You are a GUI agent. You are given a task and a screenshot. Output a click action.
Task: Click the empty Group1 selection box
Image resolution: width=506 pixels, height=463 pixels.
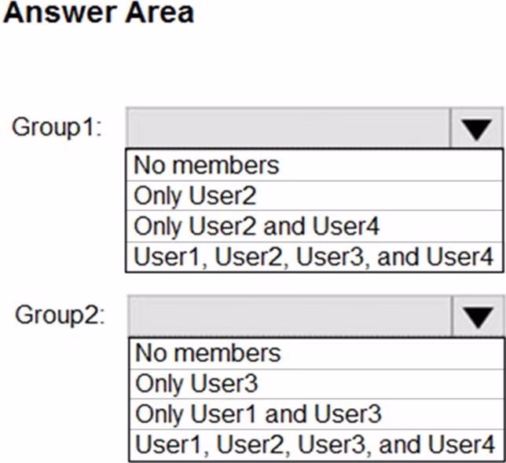[x=288, y=128]
